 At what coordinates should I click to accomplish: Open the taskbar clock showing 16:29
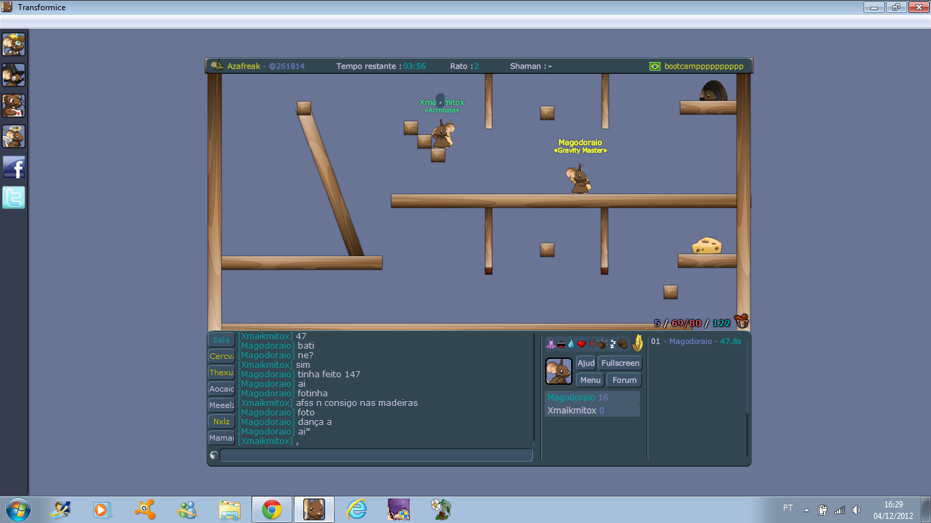click(x=894, y=509)
